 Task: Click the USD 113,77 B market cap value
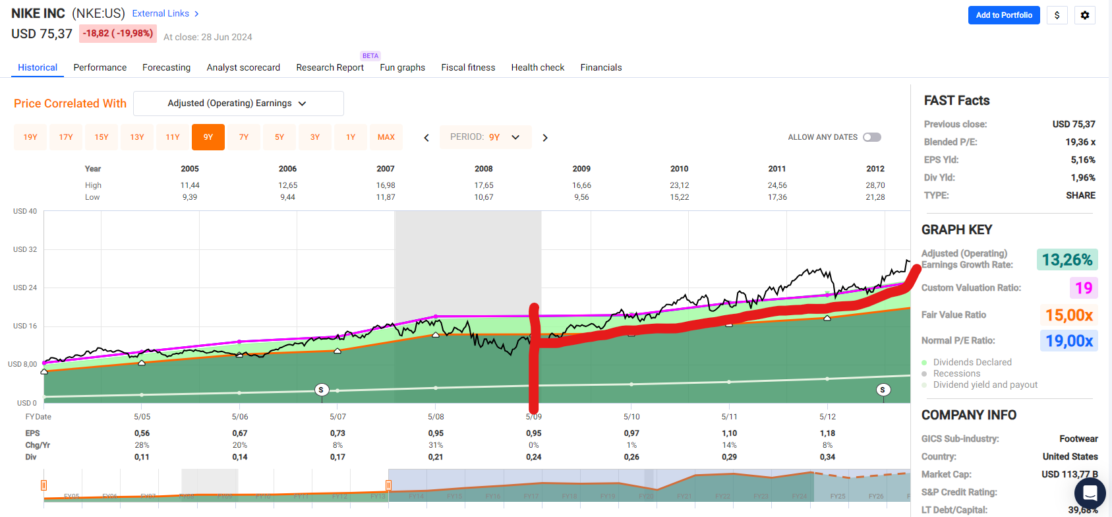(x=1070, y=474)
